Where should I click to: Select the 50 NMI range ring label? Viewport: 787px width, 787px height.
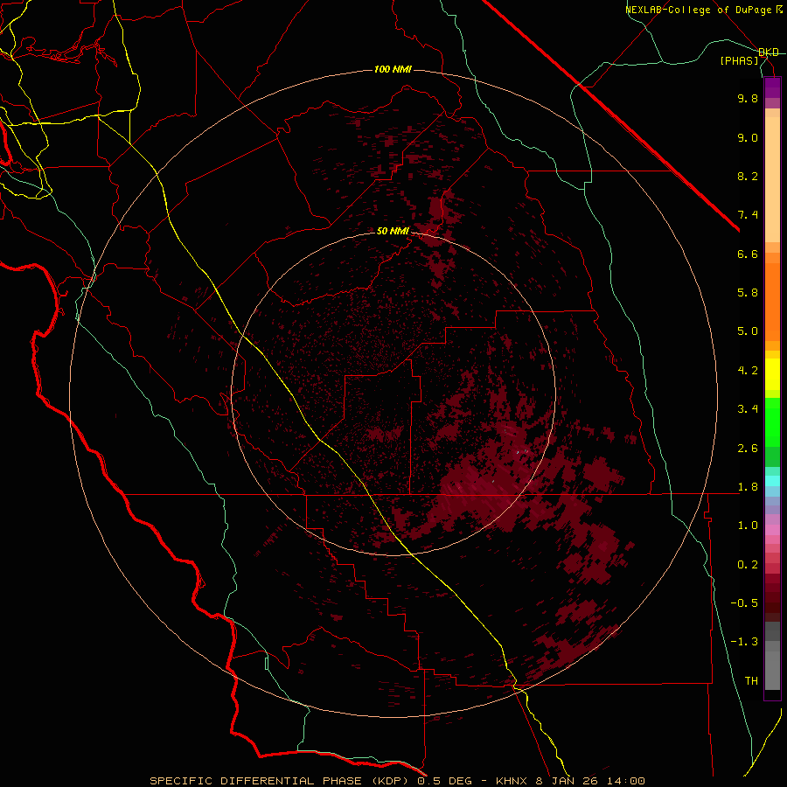click(393, 231)
